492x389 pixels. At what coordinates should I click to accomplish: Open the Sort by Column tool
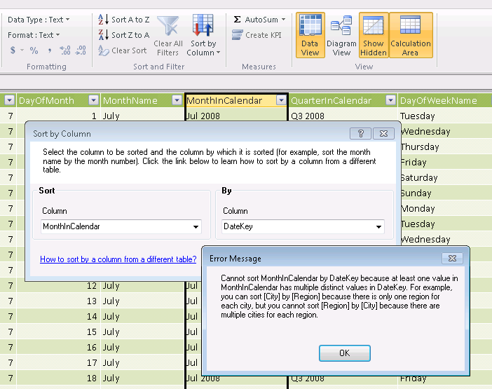point(203,35)
